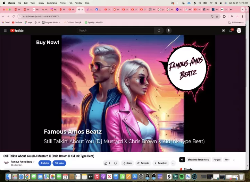Select the All filter chip
The image size is (250, 182).
point(182,160)
